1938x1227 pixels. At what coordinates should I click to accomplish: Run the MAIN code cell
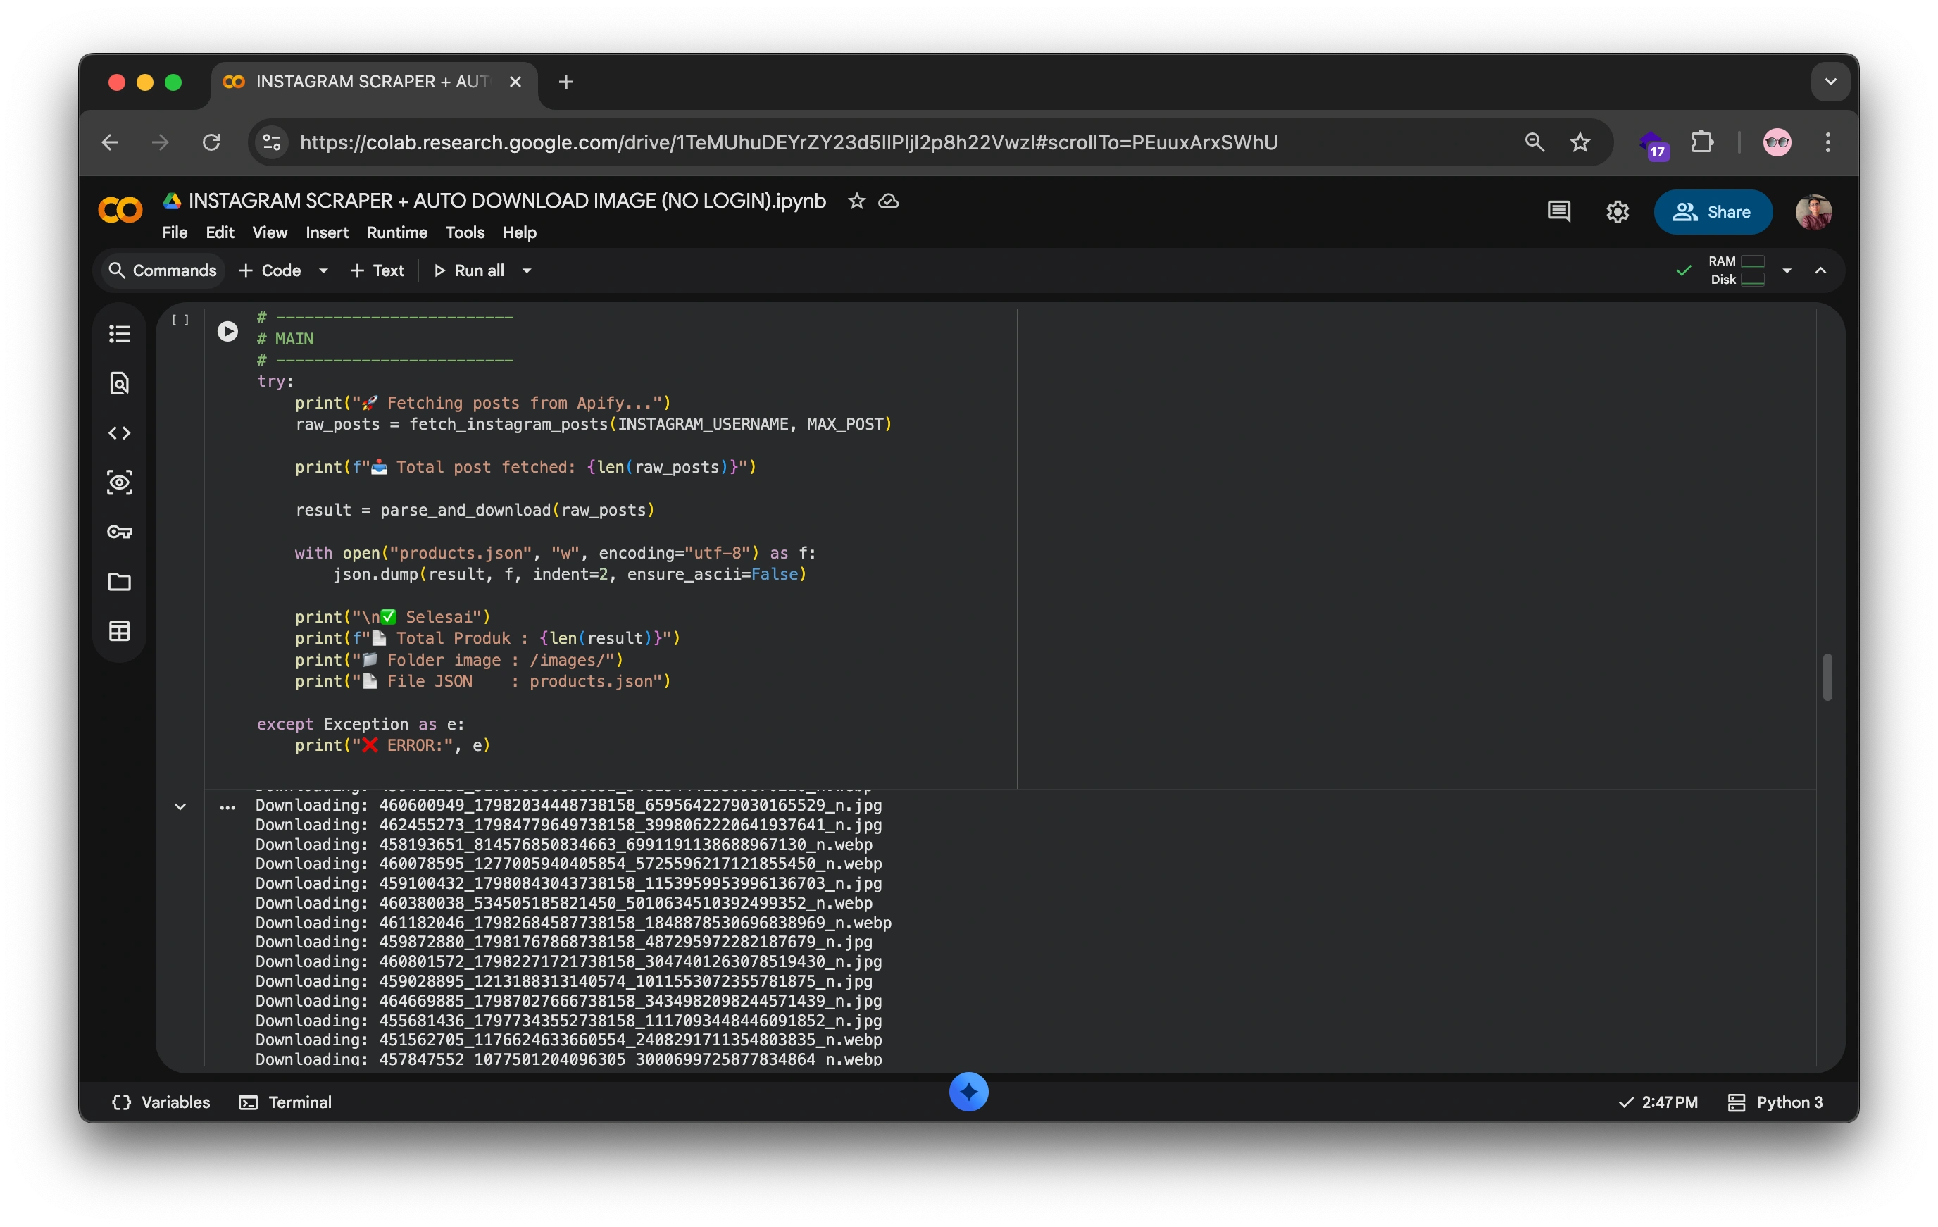point(227,331)
